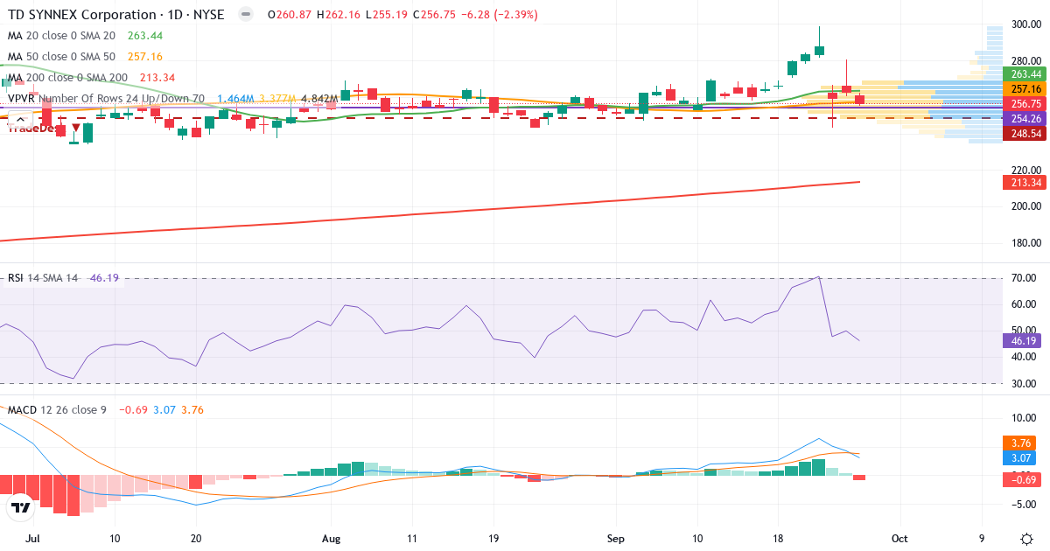Click the MA 200 close 0 SMA 200 legend
Image resolution: width=1050 pixels, height=551 pixels.
point(66,78)
